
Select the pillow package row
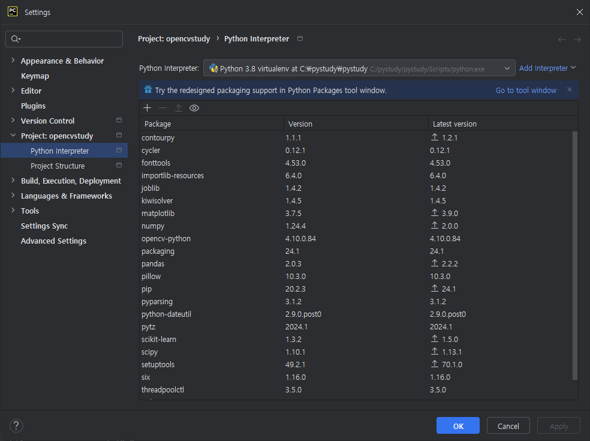(356, 276)
